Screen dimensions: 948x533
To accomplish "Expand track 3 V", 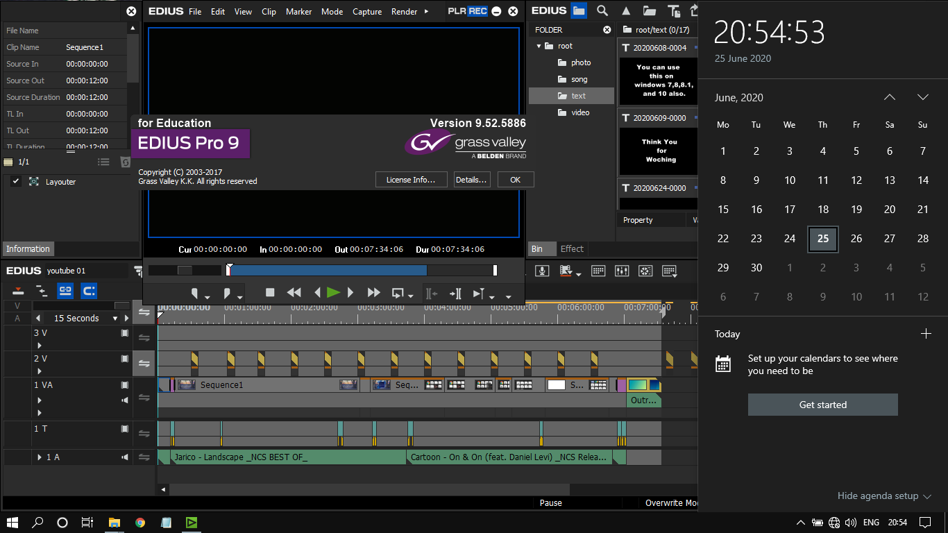I will pos(40,346).
